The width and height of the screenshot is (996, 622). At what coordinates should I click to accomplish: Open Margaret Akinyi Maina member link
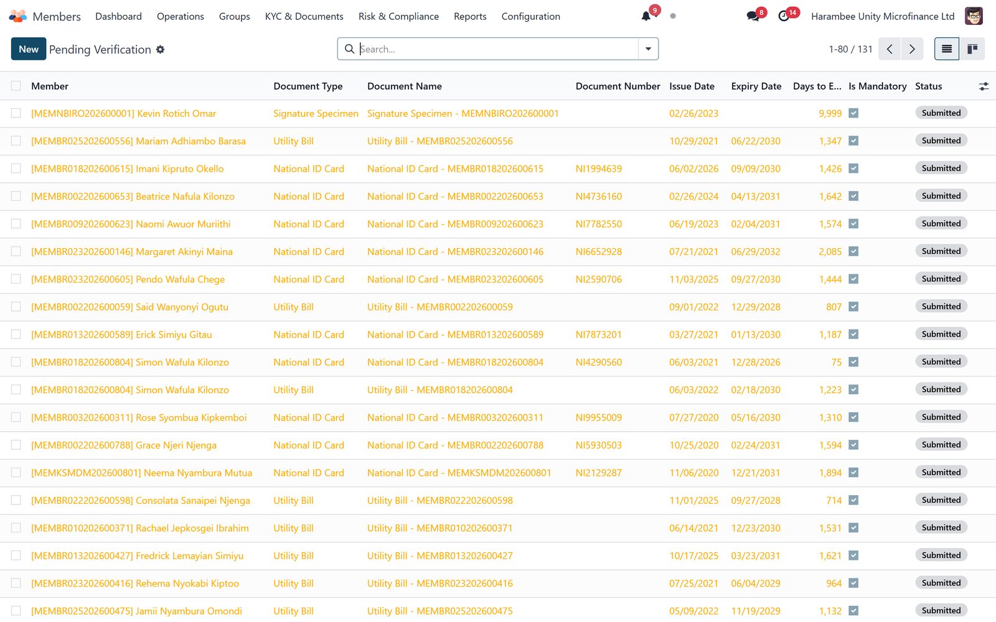(x=132, y=252)
